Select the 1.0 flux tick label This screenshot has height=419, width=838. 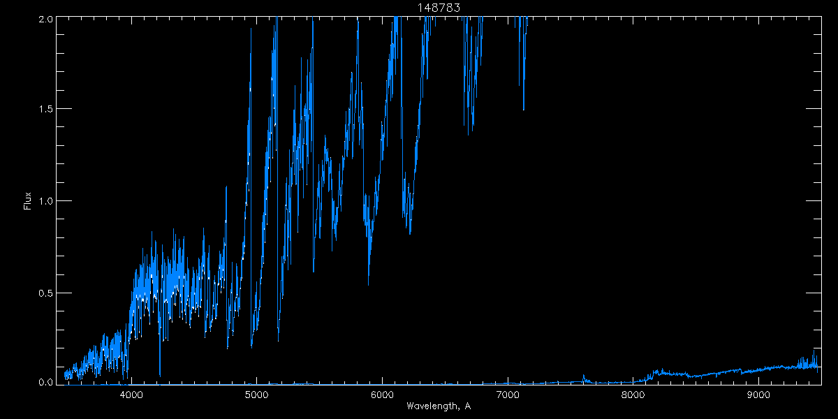click(45, 201)
